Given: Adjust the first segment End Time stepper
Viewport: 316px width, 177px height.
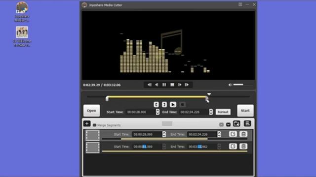Looking at the screenshot, I should click(x=219, y=134).
